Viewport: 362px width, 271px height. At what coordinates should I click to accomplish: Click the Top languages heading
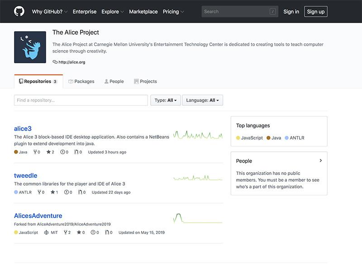[x=253, y=126]
